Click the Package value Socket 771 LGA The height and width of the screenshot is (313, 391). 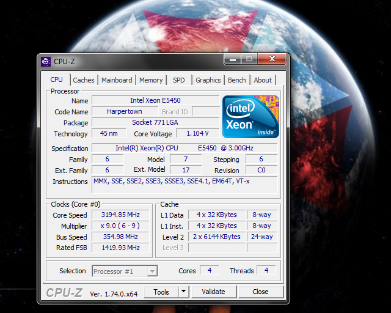[155, 122]
